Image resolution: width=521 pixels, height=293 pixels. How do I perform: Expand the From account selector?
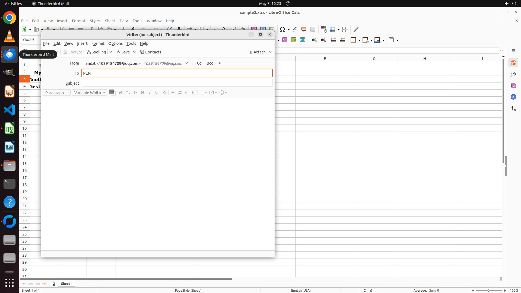point(186,63)
